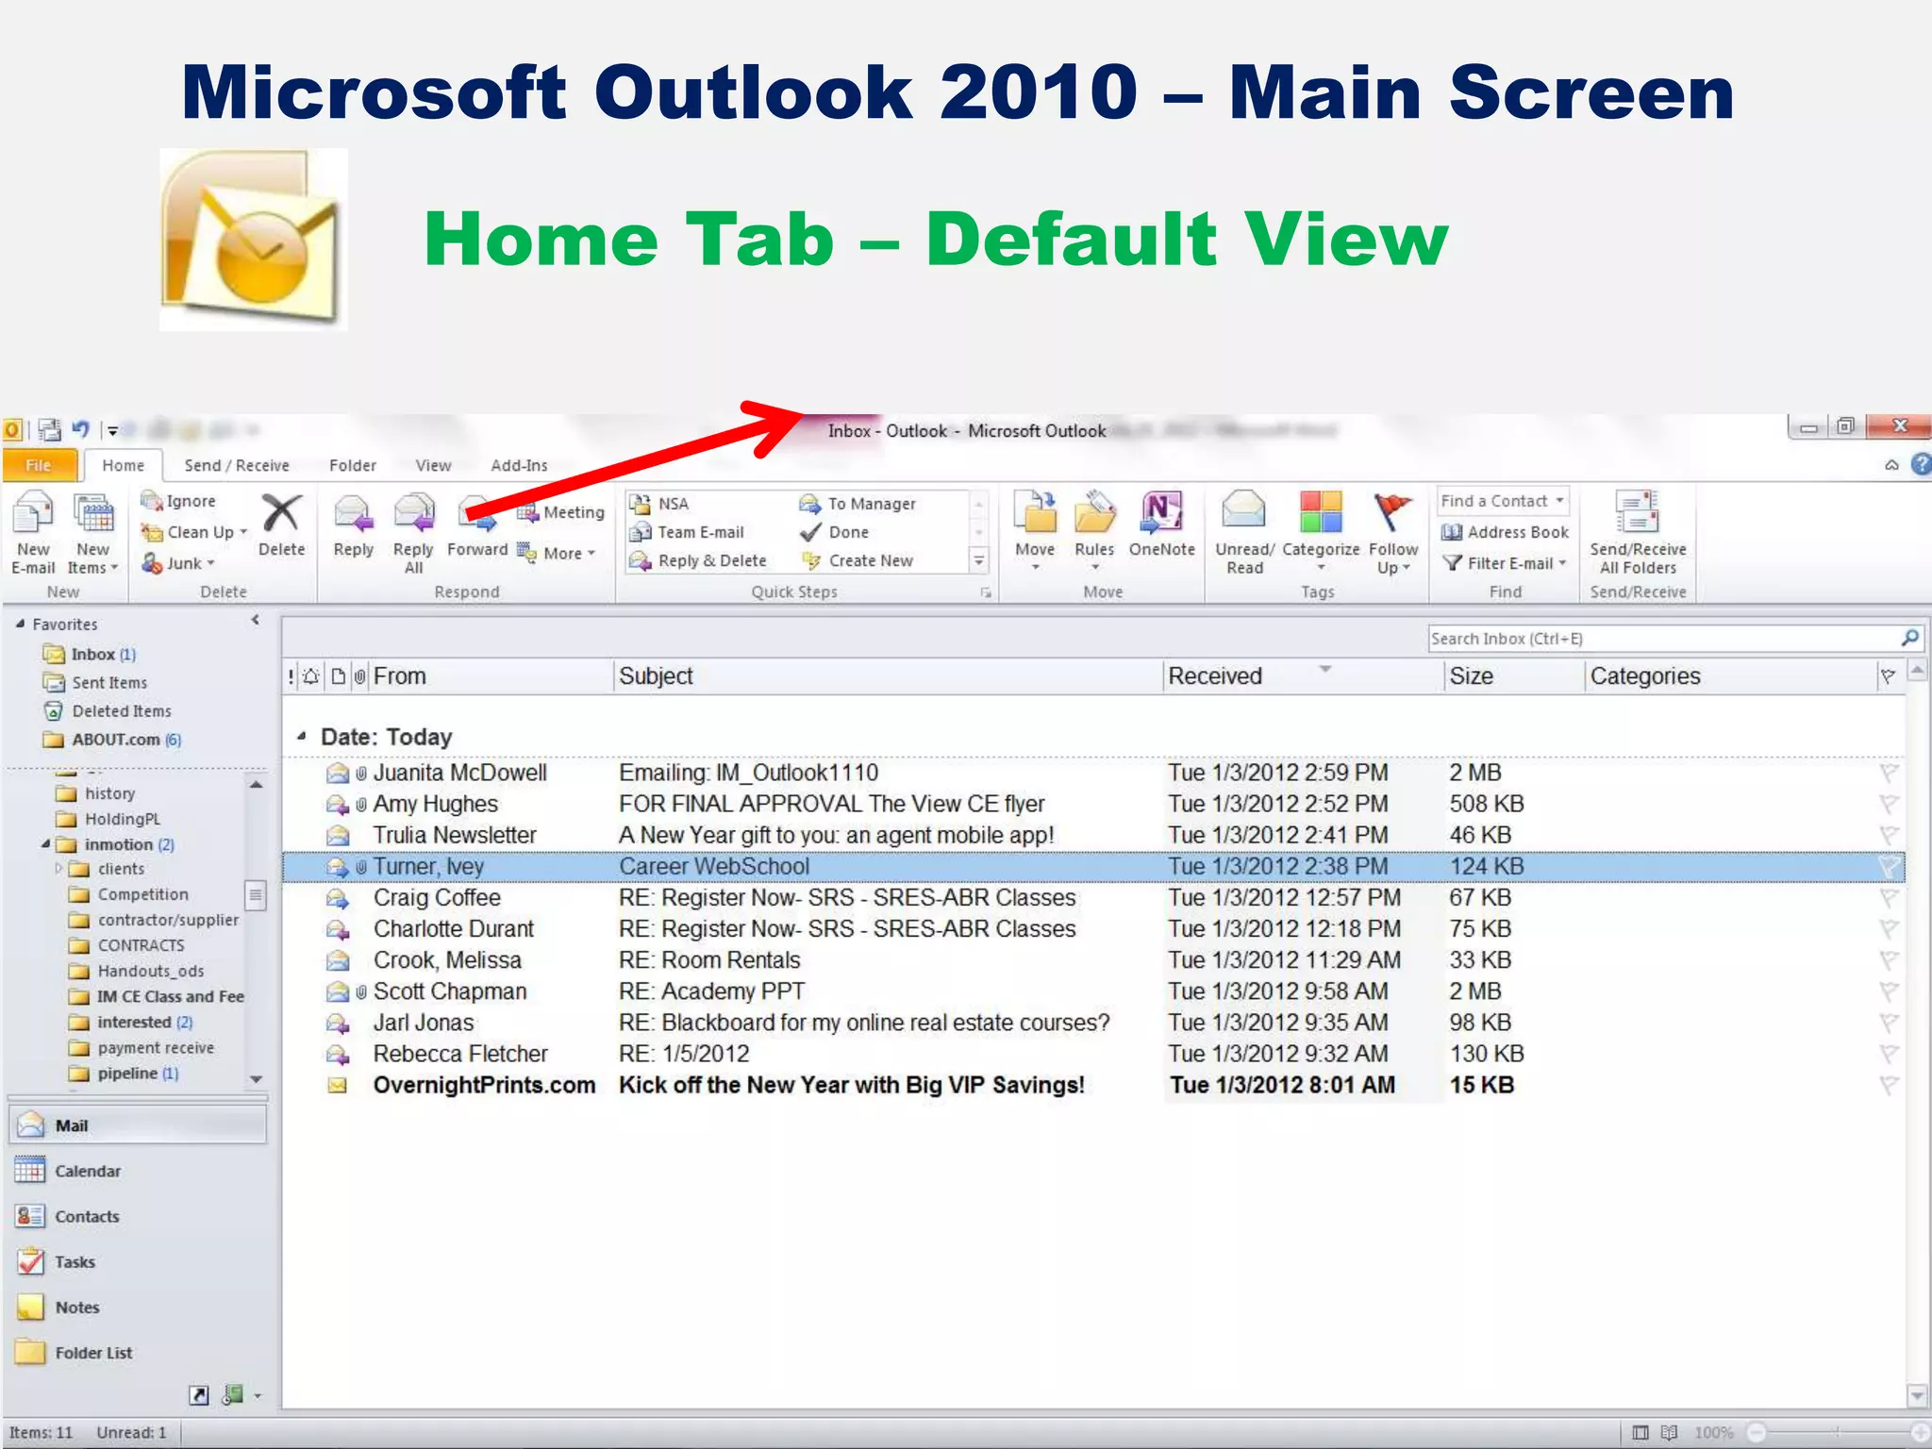Click Create New quick step
The width and height of the screenshot is (1932, 1449).
(x=858, y=560)
